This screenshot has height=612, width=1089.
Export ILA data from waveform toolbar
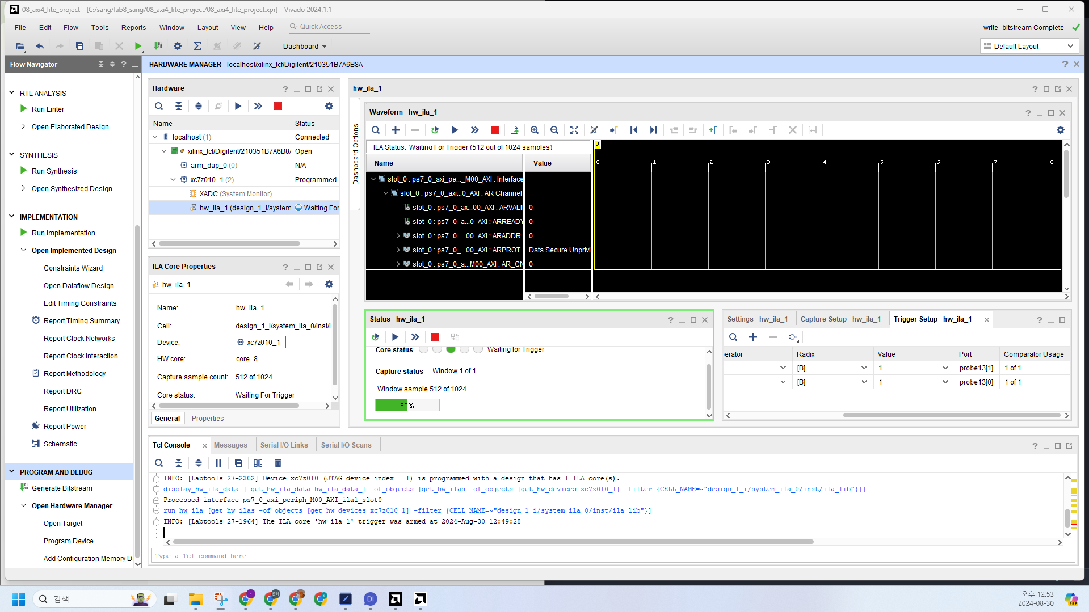pos(514,130)
